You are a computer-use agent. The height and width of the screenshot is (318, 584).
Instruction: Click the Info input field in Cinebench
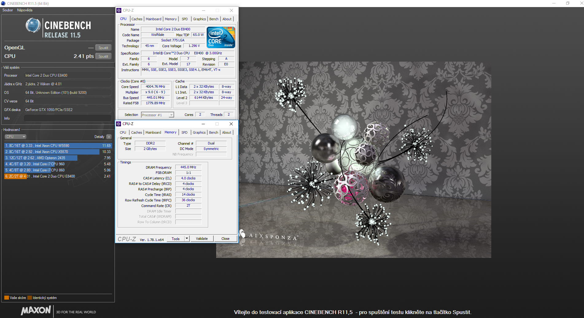[68, 118]
